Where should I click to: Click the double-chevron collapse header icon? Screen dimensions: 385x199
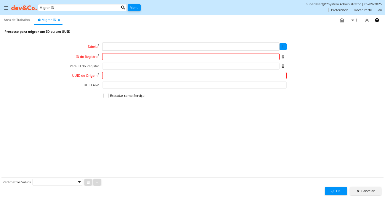(367, 20)
